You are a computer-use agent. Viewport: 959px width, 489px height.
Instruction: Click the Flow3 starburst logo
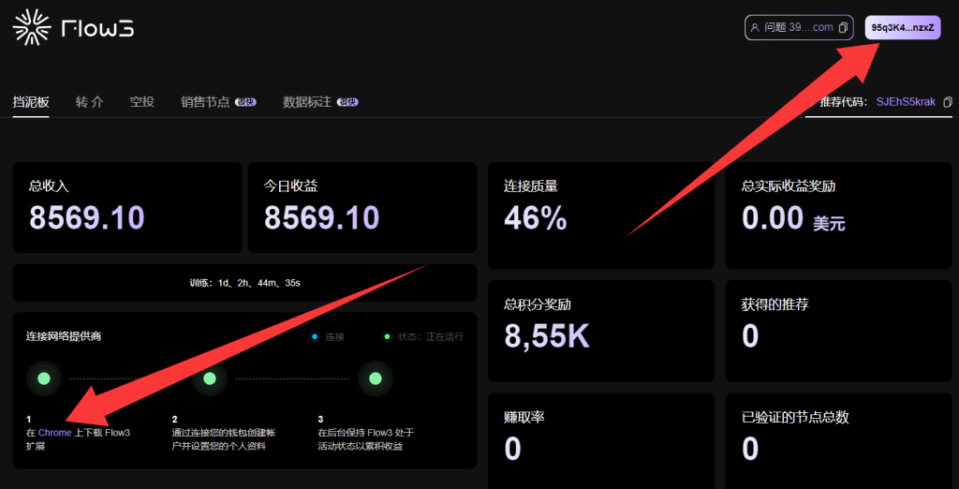[x=31, y=28]
